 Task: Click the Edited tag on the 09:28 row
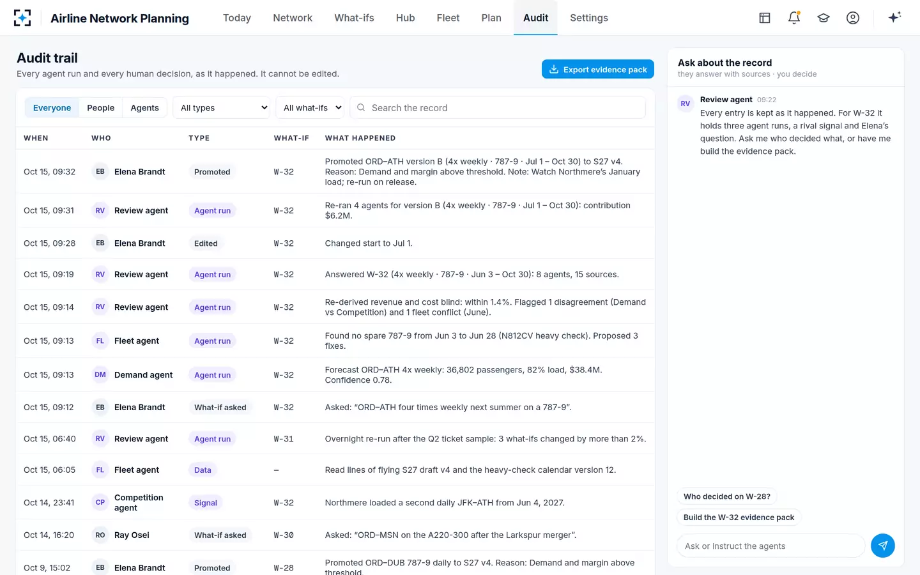coord(206,243)
